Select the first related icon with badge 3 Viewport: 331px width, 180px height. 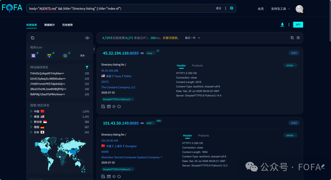click(x=33, y=56)
